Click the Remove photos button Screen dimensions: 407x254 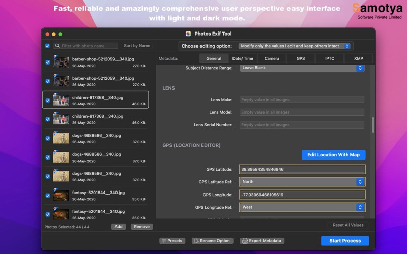[x=142, y=227]
